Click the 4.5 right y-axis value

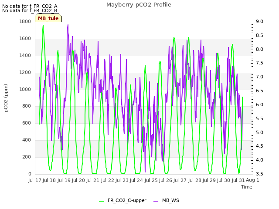click(259, 146)
